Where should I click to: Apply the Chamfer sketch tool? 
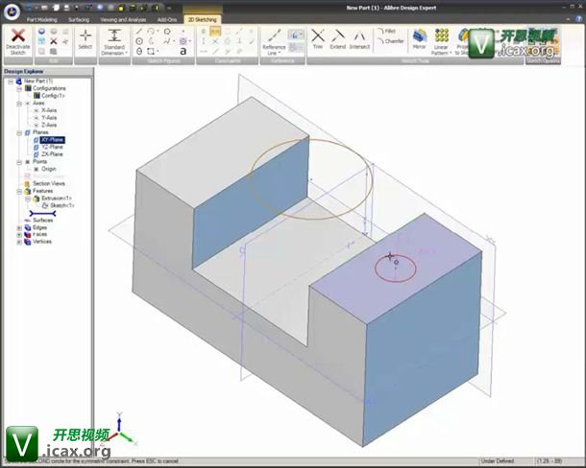[391, 41]
